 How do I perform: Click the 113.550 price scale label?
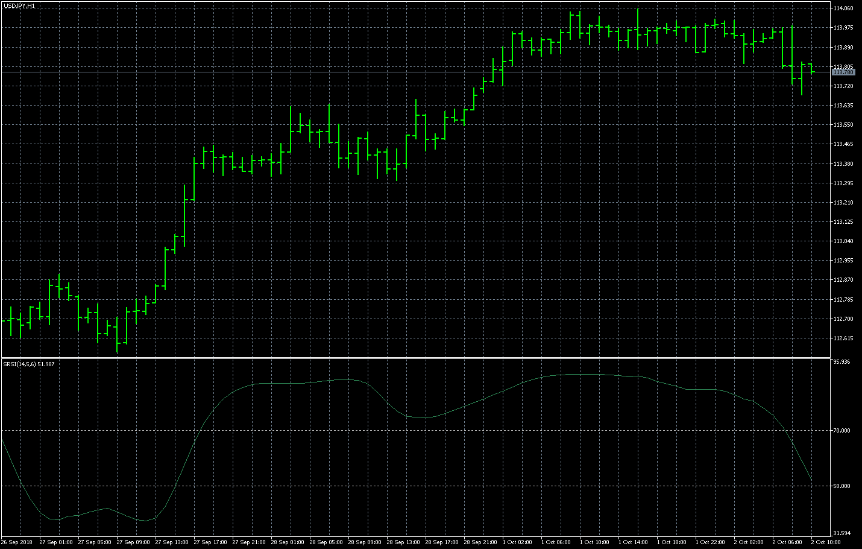843,125
